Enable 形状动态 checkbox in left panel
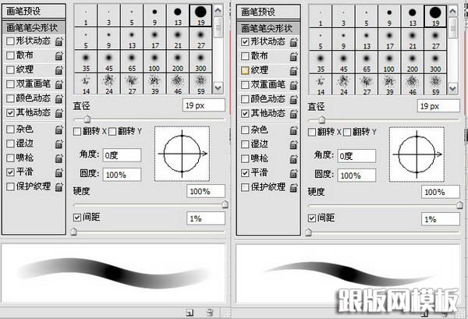 pos(10,41)
